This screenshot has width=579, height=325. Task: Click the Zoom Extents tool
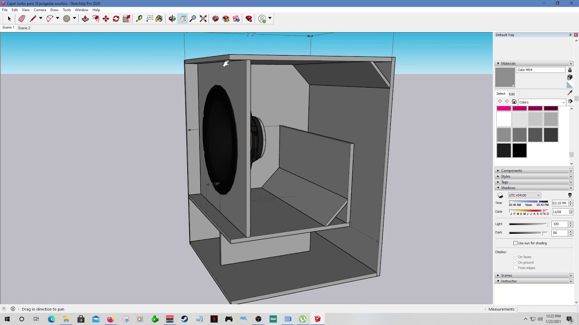tap(203, 19)
